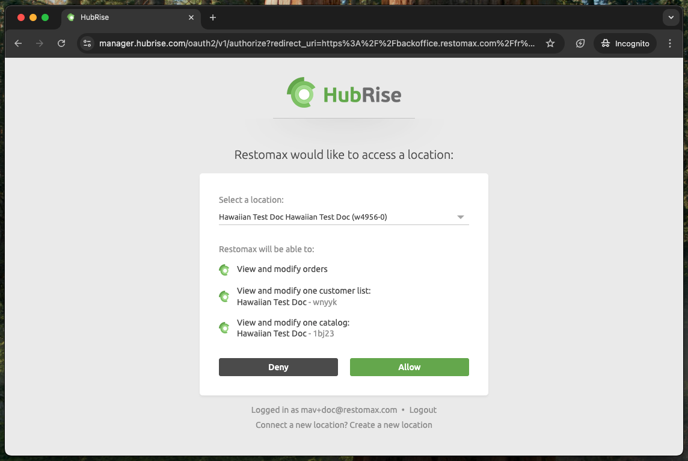Click the green bullet icon beside View and modify orders
This screenshot has height=461, width=688.
click(224, 270)
